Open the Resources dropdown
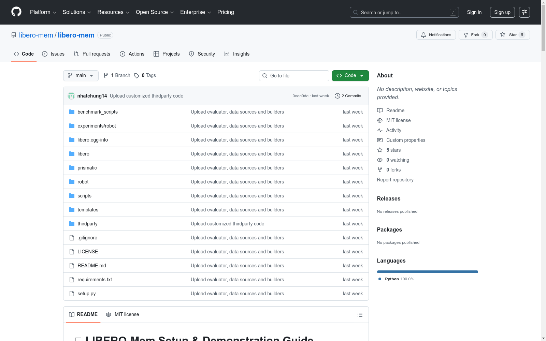 point(113,12)
